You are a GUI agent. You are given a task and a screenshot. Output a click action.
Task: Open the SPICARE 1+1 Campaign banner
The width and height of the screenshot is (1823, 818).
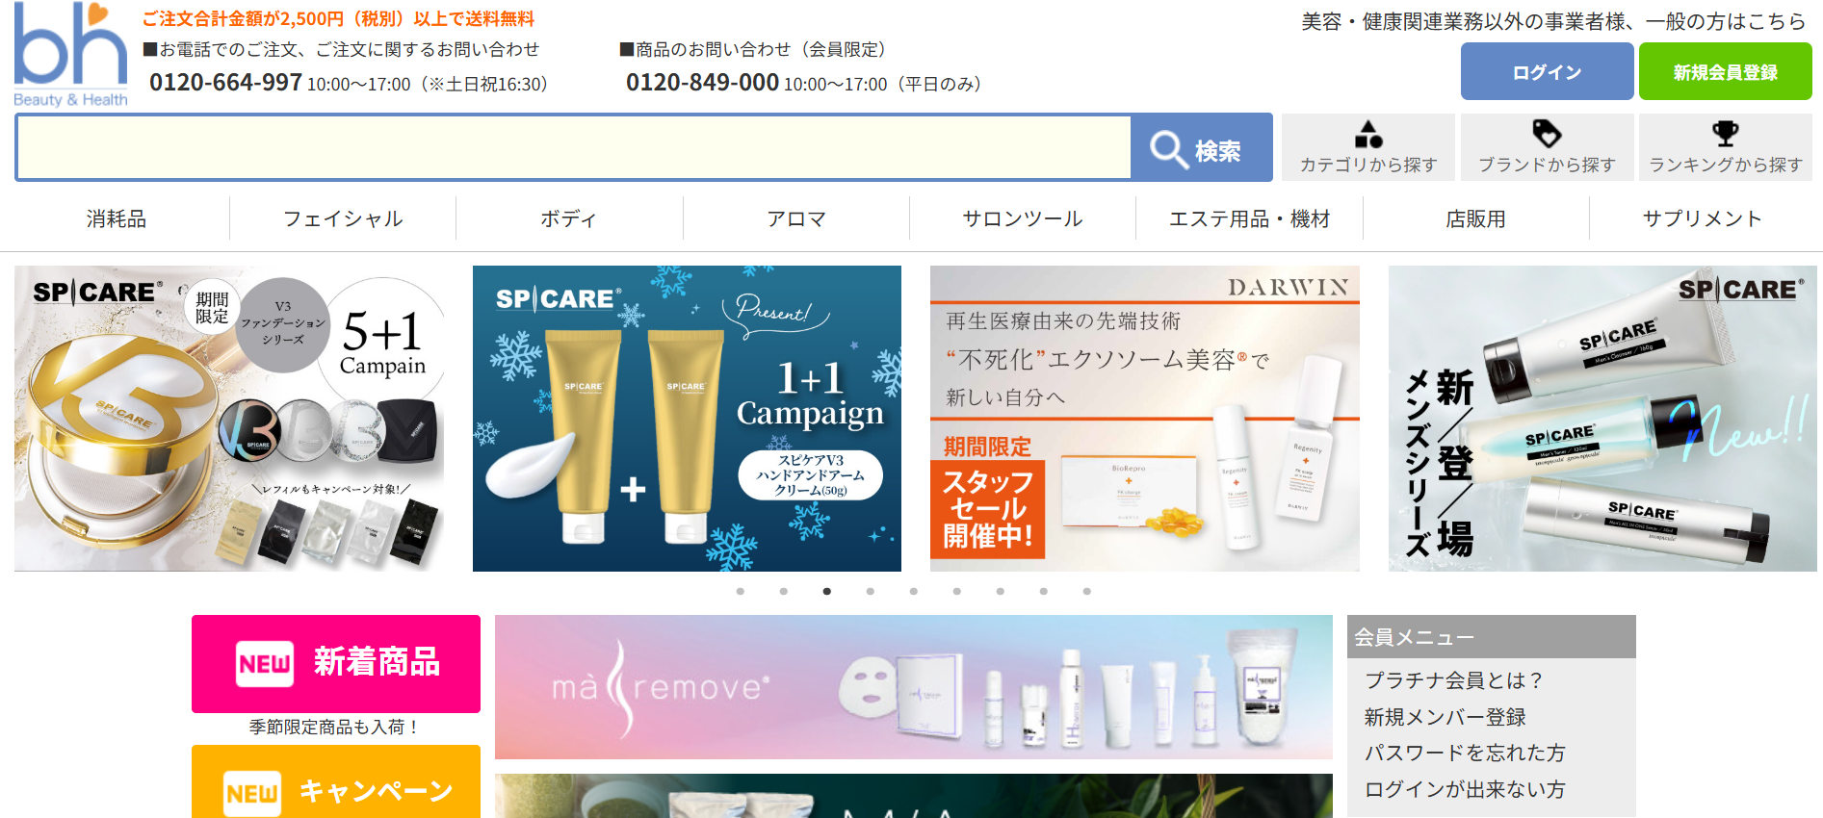[687, 419]
